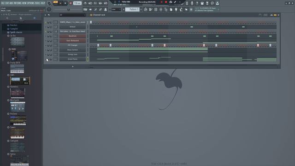This screenshot has height=166, width=295.
Task: Click the master pitch slider handle
Action: (x=69, y=9)
